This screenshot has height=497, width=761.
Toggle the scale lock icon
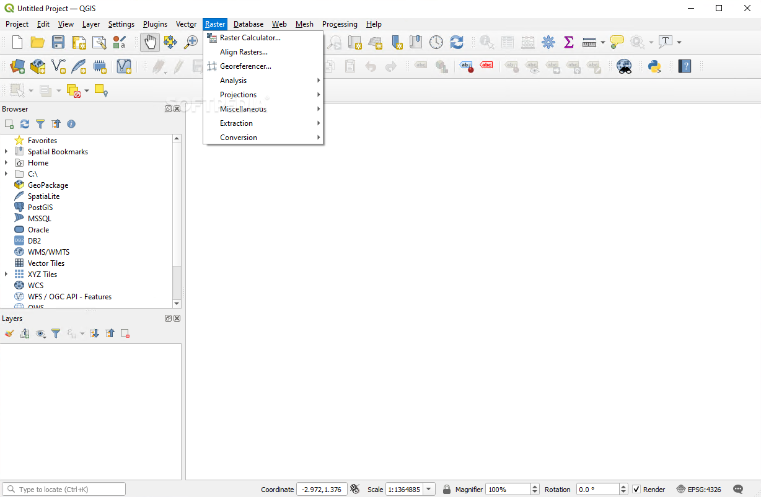tap(447, 490)
